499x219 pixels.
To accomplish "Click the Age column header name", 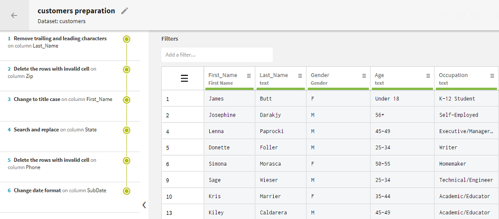I will 379,75.
